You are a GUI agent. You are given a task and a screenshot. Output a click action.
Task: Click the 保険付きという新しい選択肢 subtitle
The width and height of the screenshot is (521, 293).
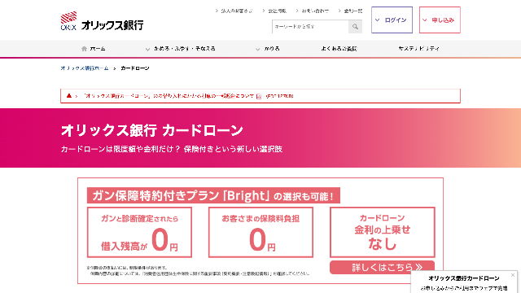[233, 149]
